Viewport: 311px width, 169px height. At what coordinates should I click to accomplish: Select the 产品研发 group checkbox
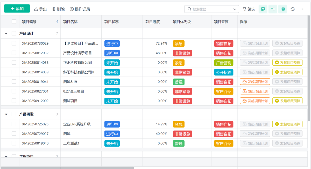[x=14, y=114]
